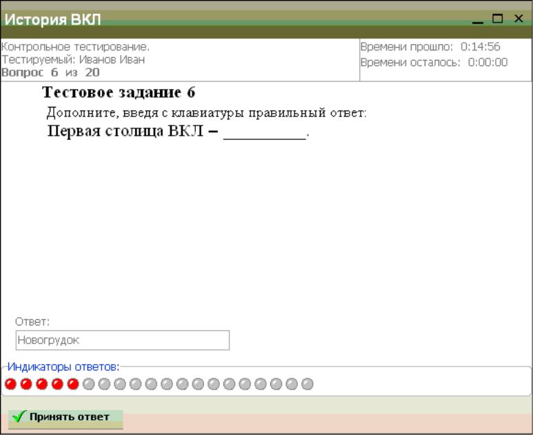The height and width of the screenshot is (435, 533).
Task: Click the Времени прошло 0:14:56 value
Action: (481, 47)
